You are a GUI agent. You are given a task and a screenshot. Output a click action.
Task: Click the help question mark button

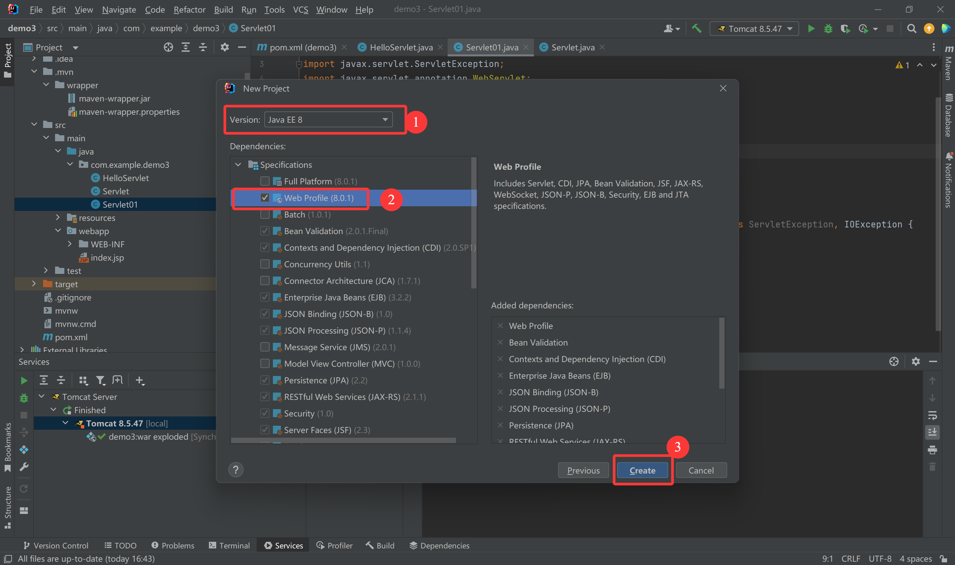coord(236,470)
